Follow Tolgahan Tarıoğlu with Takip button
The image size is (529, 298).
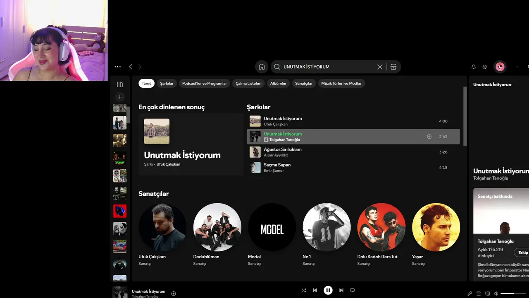[522, 252]
